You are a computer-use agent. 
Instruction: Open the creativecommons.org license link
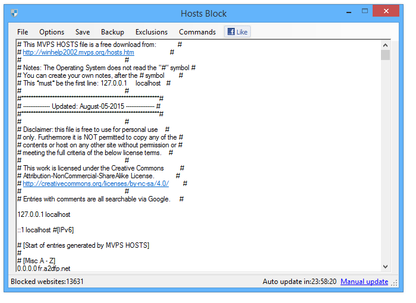(x=96, y=184)
